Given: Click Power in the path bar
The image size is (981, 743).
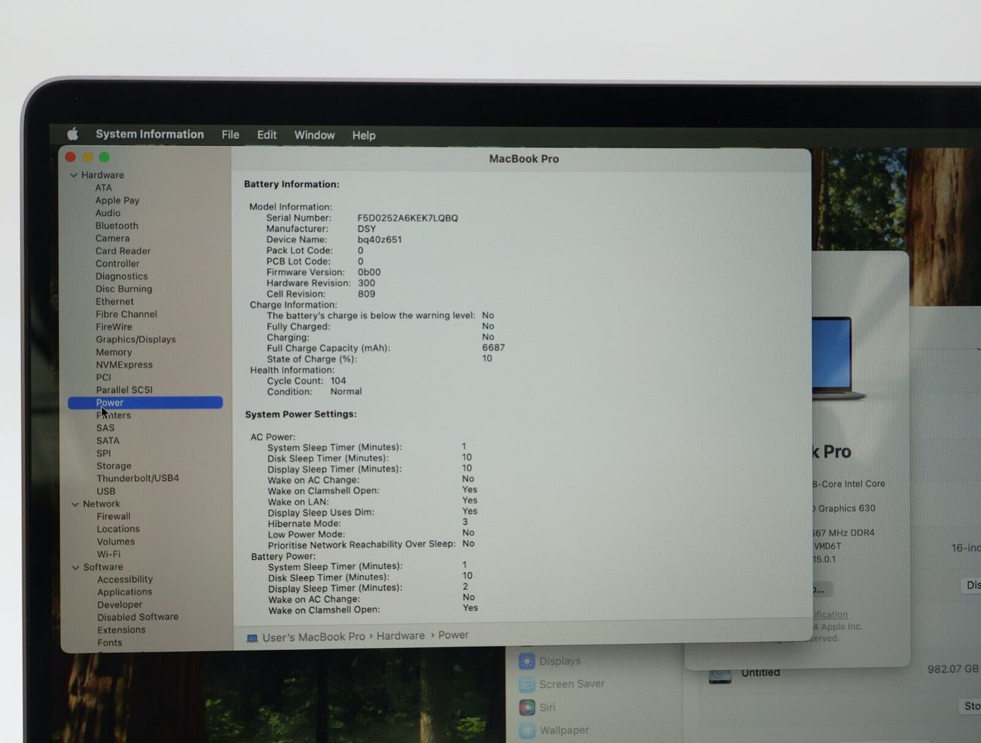Looking at the screenshot, I should [454, 636].
